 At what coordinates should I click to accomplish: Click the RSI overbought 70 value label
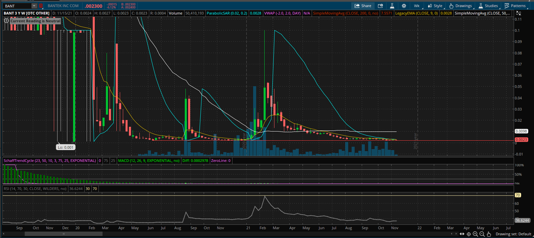pos(95,189)
